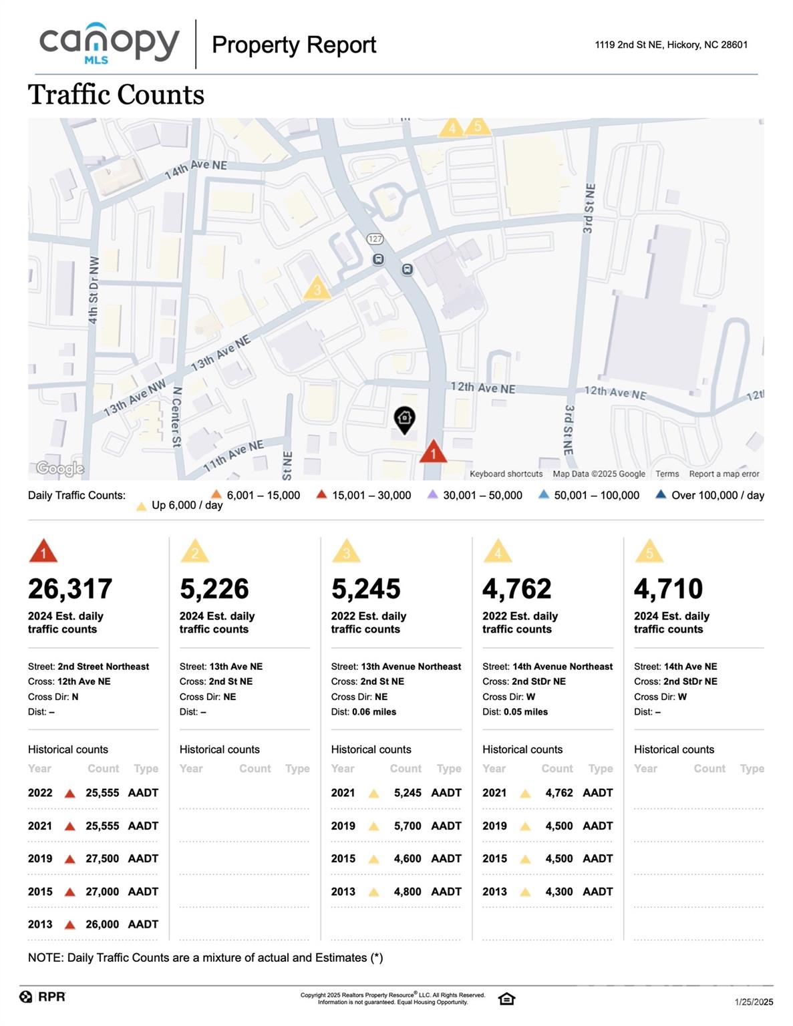Click yellow traffic marker 4 on map
793x1026 pixels.
(452, 128)
